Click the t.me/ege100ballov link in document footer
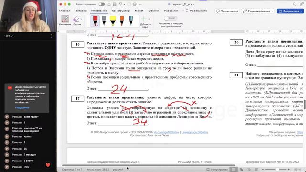 pyautogui.click(x=195, y=132)
